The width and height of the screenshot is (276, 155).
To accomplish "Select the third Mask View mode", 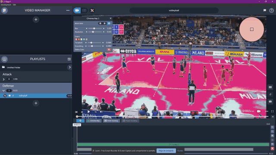I will [109, 23].
